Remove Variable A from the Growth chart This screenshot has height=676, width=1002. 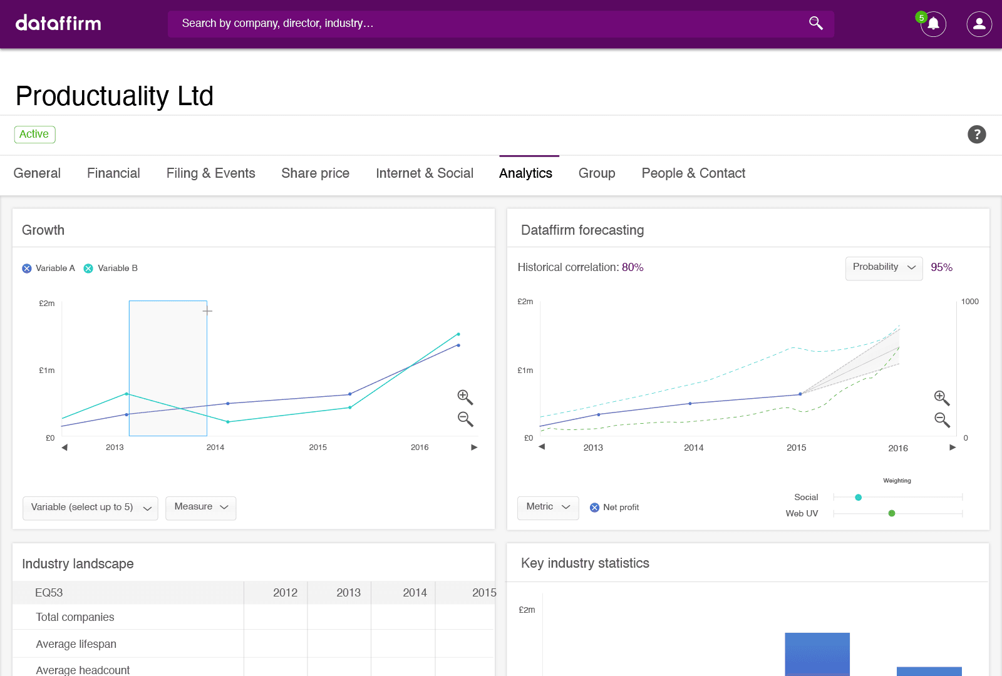click(x=27, y=269)
